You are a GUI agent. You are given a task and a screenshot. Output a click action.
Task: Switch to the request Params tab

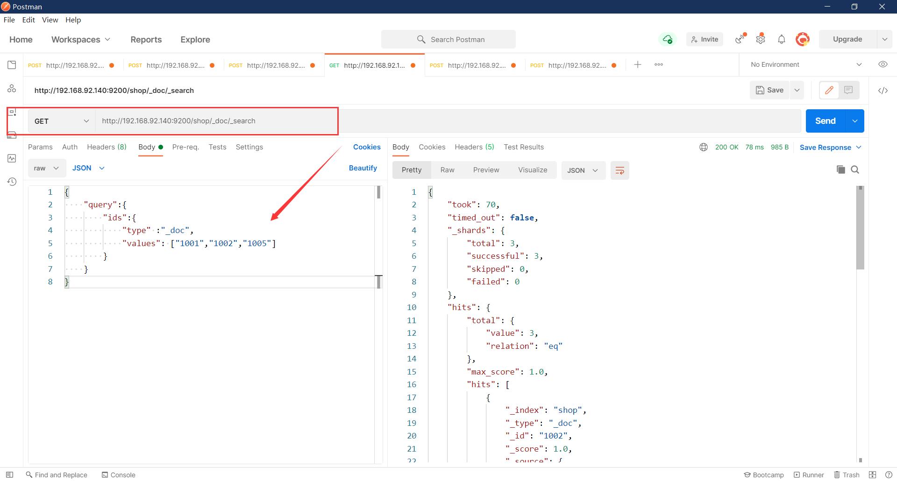(40, 147)
